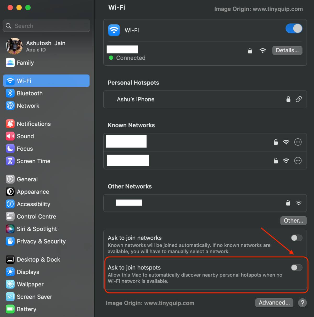314x317 pixels.
Task: Click the link icon beside Ashu's iPhone
Action: [x=299, y=99]
